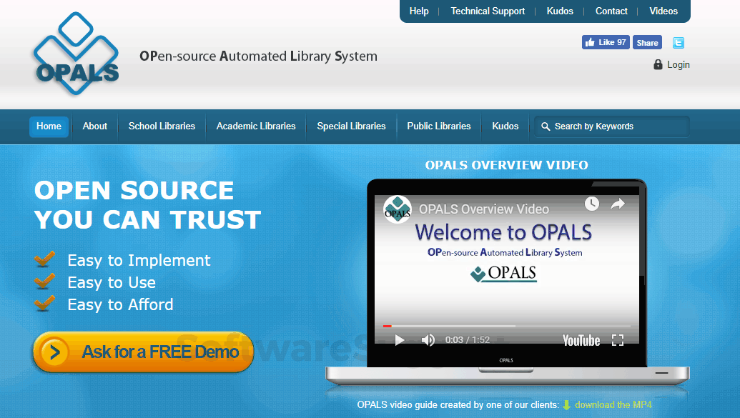The width and height of the screenshot is (740, 418).
Task: Click the OPEN SOURCE YOU CAN TRUST headline
Action: tap(147, 205)
